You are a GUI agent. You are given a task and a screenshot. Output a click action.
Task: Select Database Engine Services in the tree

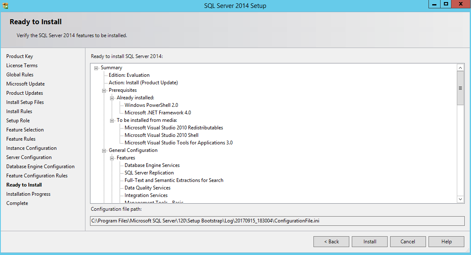click(x=152, y=165)
